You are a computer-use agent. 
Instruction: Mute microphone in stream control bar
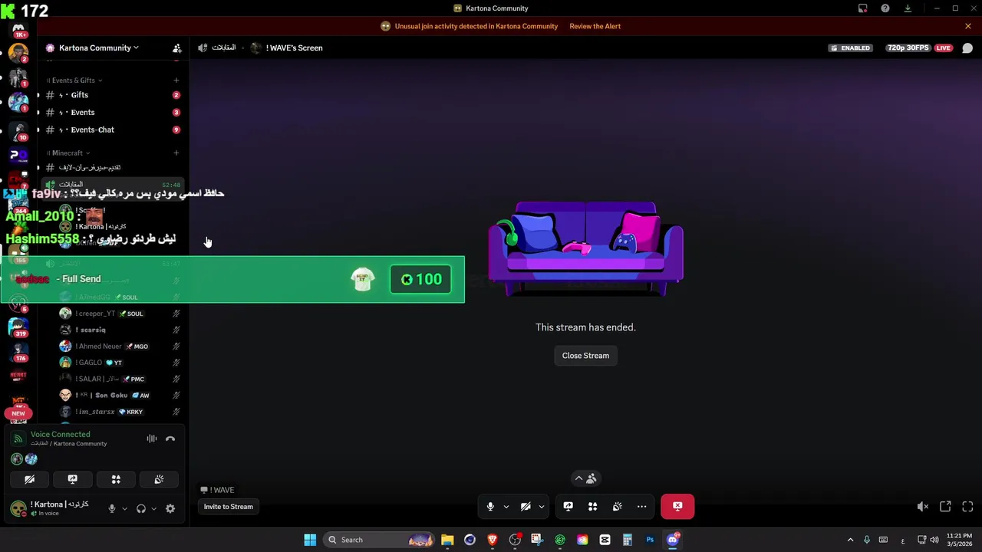(x=490, y=506)
